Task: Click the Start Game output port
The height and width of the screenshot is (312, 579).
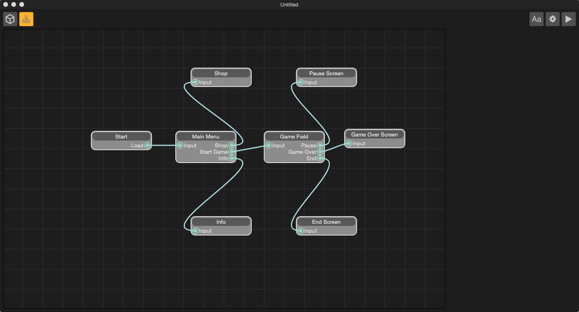Action: 232,152
